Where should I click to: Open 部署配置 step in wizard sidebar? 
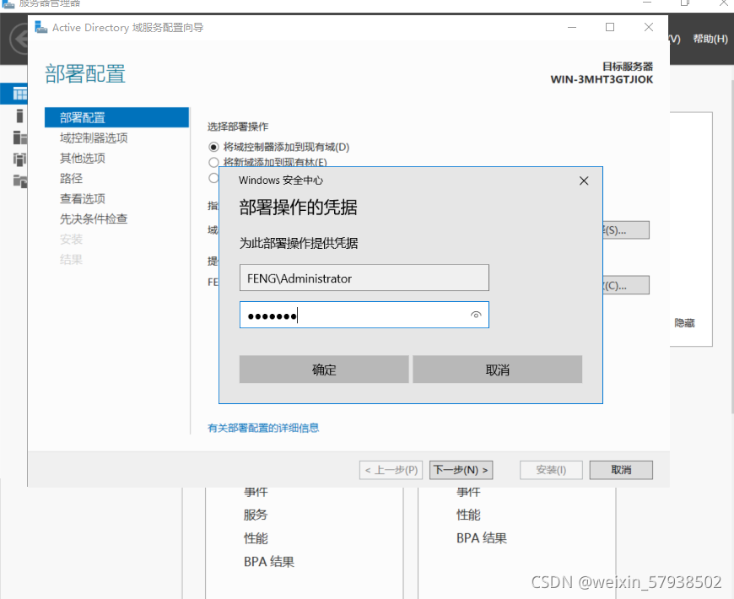pos(116,117)
